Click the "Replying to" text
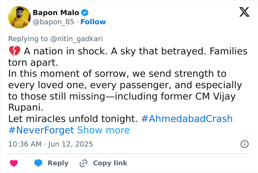The width and height of the screenshot is (258, 173). [x=29, y=39]
